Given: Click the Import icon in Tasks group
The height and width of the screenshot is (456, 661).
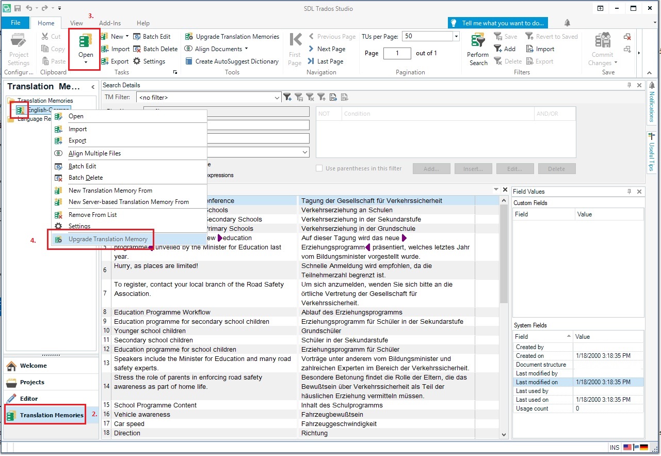Looking at the screenshot, I should click(x=105, y=49).
